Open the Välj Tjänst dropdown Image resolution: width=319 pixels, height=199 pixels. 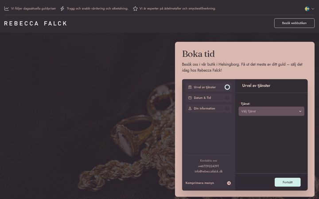pos(272,111)
